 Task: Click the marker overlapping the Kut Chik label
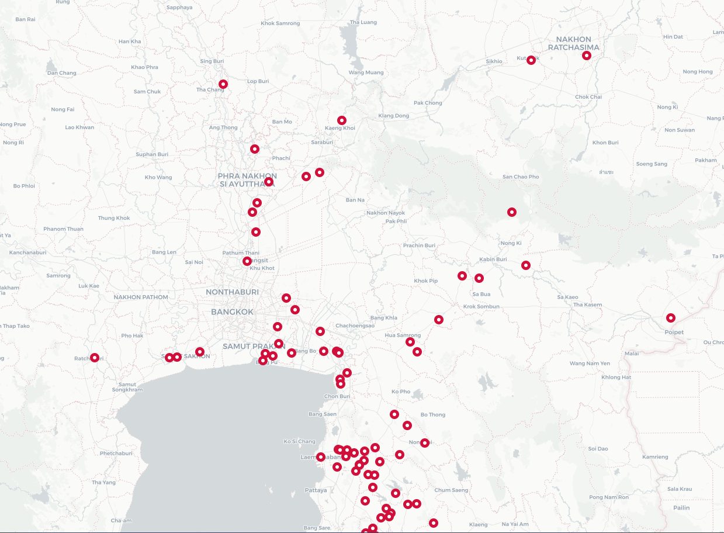(x=531, y=60)
